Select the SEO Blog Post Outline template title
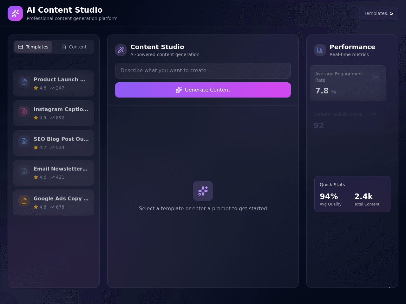Image resolution: width=406 pixels, height=304 pixels. [x=61, y=139]
